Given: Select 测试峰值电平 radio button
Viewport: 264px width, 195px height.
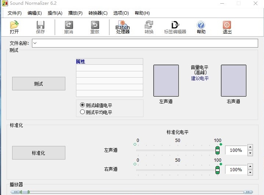Looking at the screenshot, I should click(x=82, y=105).
